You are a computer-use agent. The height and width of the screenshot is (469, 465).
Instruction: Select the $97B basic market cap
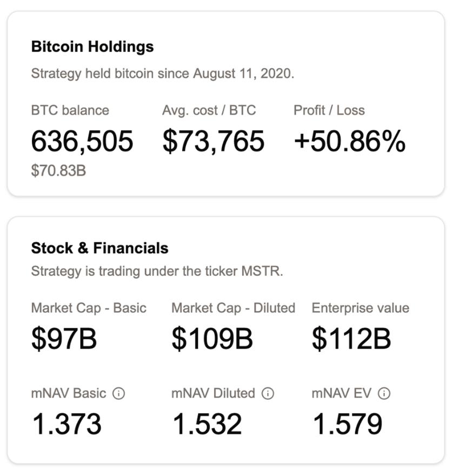point(64,339)
